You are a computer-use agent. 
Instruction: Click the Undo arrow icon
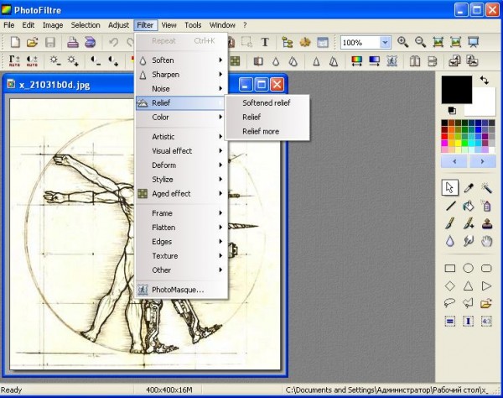[113, 42]
